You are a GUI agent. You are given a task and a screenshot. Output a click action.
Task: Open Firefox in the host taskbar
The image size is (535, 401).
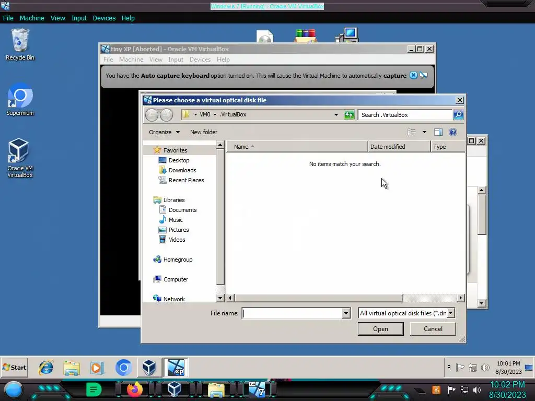(x=134, y=390)
